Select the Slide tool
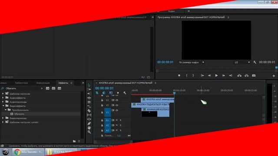Screen dimensions: 278x156 (x=89, y=120)
